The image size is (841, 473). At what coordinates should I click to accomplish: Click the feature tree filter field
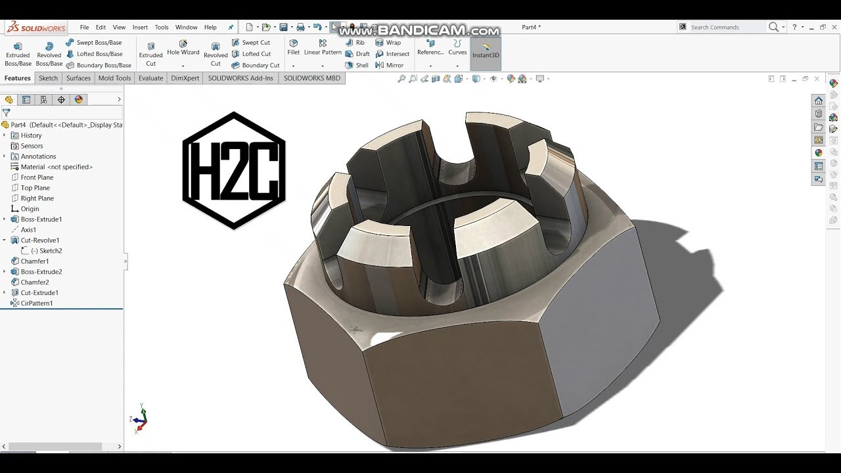[x=62, y=113]
